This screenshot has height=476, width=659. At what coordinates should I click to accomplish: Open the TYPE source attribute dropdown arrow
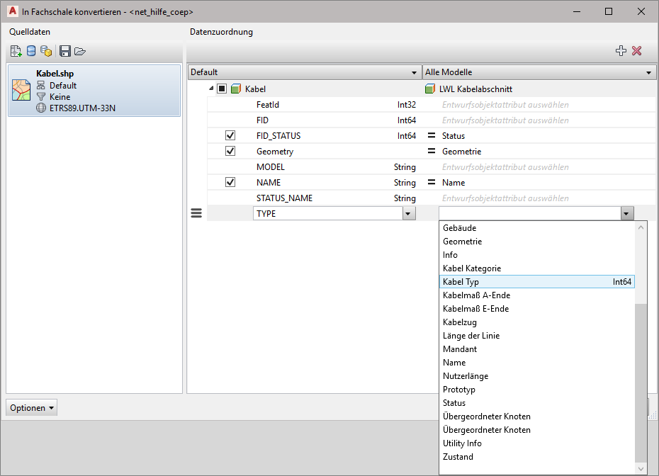point(407,213)
